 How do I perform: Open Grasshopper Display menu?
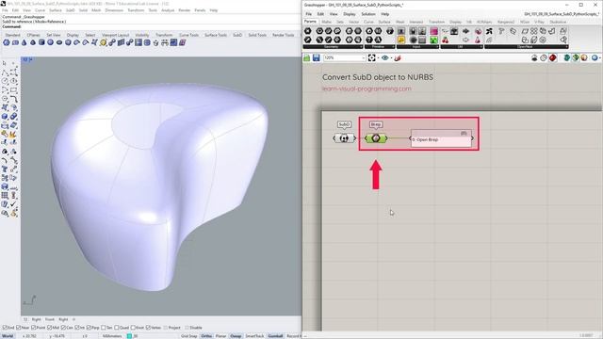[x=350, y=14]
